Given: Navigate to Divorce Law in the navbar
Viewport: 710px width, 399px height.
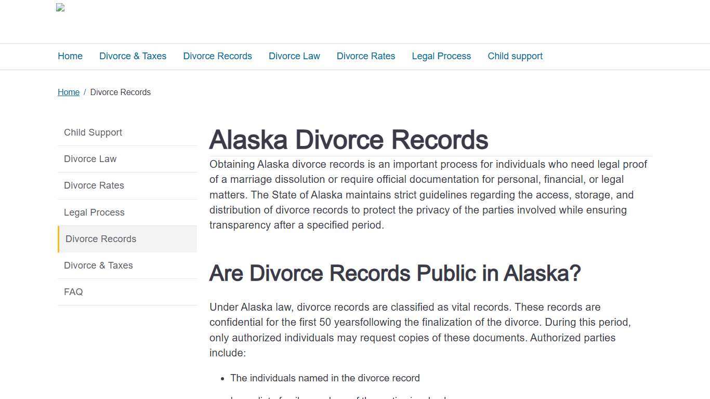Looking at the screenshot, I should point(294,56).
